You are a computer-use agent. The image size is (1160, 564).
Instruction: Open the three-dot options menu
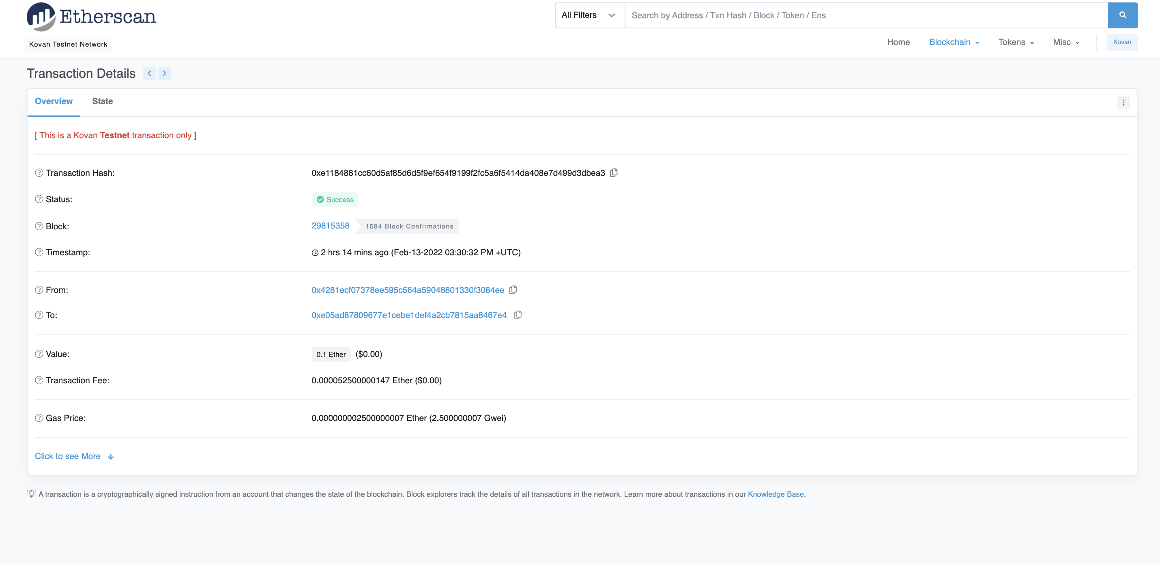[x=1123, y=103]
